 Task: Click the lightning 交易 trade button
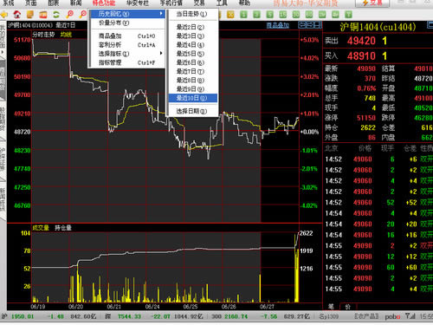pyautogui.click(x=372, y=3)
